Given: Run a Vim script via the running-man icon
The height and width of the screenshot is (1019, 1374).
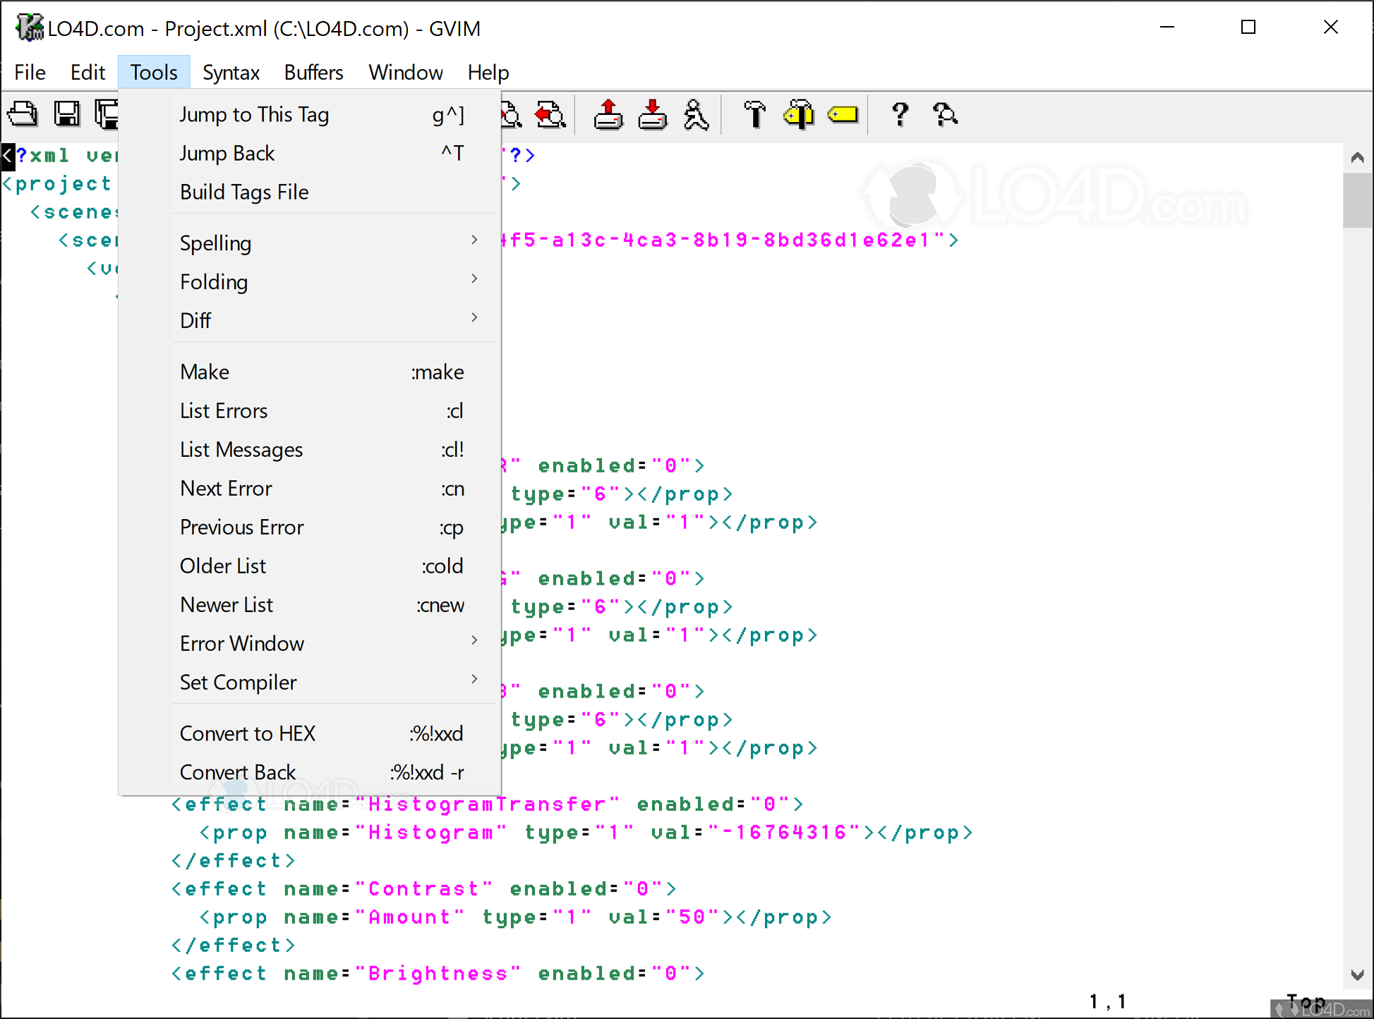Looking at the screenshot, I should 697,114.
